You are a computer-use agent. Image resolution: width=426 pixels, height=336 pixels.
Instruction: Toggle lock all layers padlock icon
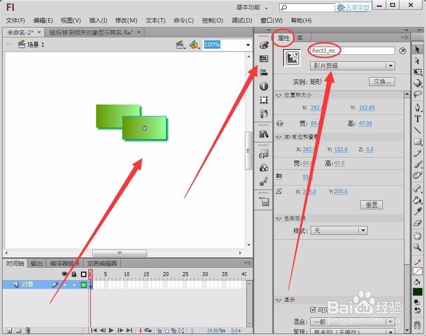[74, 274]
